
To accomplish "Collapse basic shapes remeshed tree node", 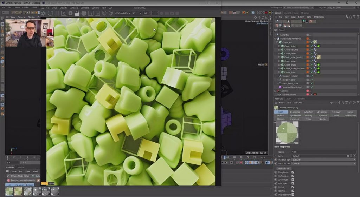I will (x=275, y=39).
